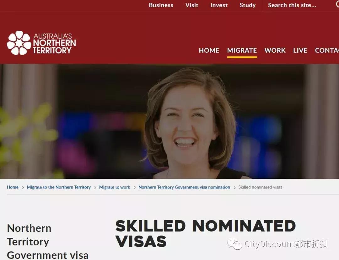Viewport: 339px width, 260px height.
Task: Click chevron after Home breadcrumb
Action: point(23,188)
